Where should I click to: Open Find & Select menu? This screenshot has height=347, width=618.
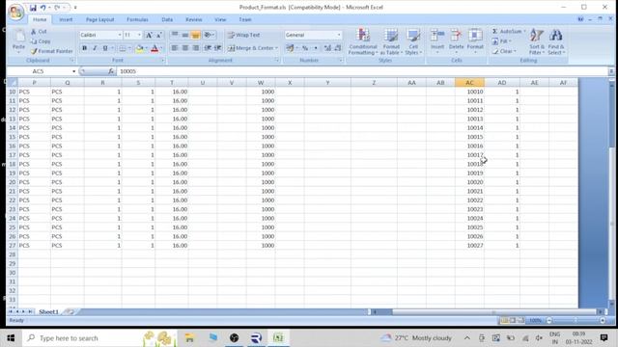[x=556, y=41]
